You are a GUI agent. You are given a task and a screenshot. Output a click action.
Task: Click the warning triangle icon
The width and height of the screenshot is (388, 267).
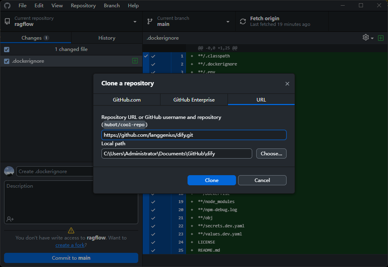pos(71,230)
